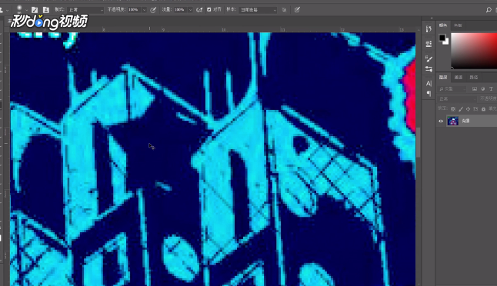Filter layers by adjustment layers icon
The image size is (497, 286).
[482, 89]
